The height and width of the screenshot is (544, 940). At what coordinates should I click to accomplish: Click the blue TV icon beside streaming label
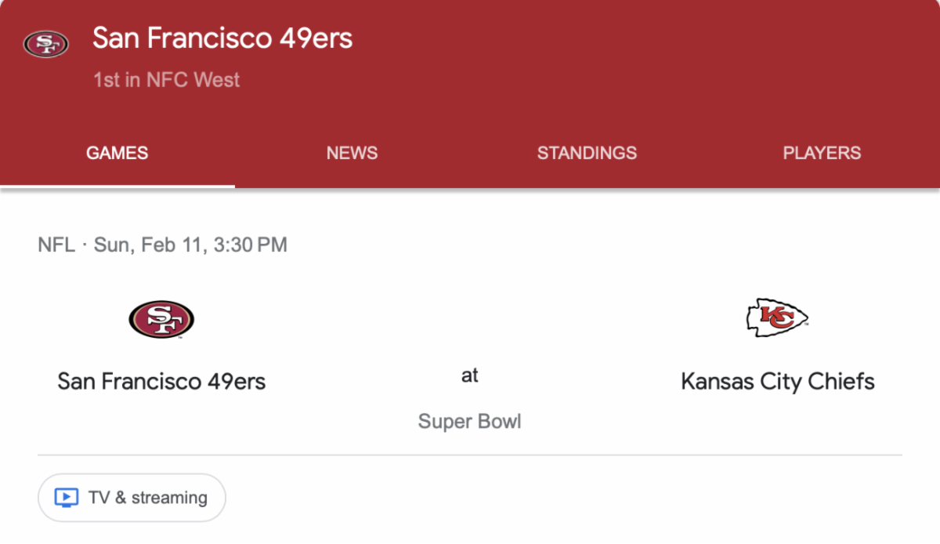(66, 498)
